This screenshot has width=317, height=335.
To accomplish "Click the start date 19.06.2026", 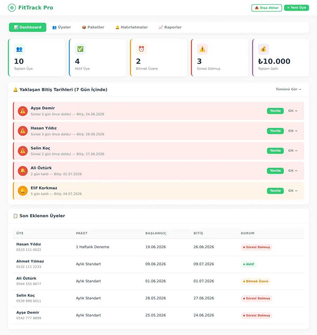I will point(156,247).
